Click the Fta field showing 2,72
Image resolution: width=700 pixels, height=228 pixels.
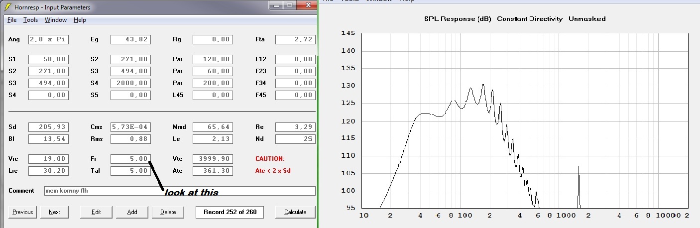[x=295, y=39]
